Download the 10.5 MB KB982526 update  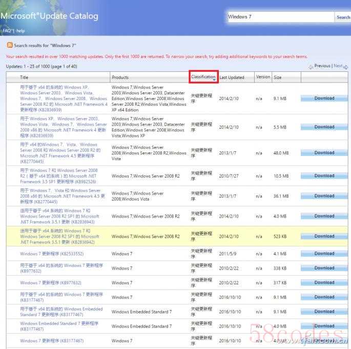tap(324, 176)
